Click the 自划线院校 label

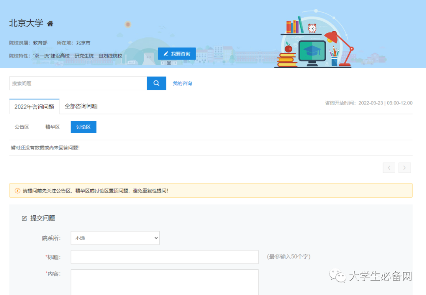tap(110, 56)
